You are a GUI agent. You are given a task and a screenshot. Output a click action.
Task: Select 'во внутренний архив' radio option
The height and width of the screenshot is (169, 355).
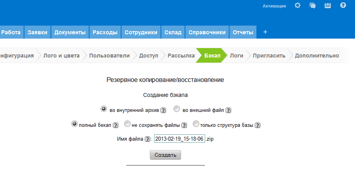(104, 109)
